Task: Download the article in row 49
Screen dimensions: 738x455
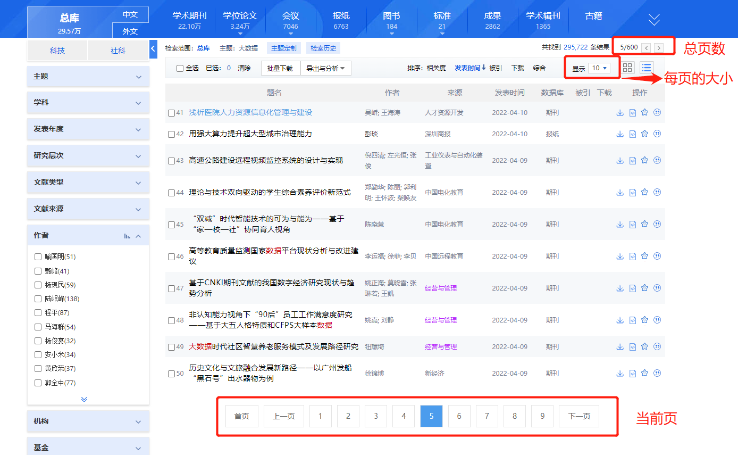Action: pos(620,346)
